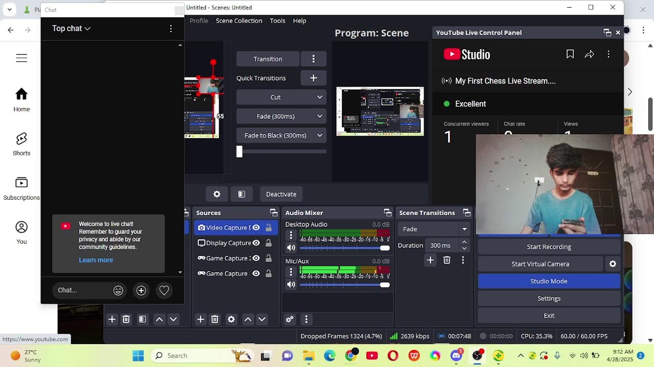Show hidden system tray icons chevron
The image size is (654, 367).
click(x=521, y=355)
